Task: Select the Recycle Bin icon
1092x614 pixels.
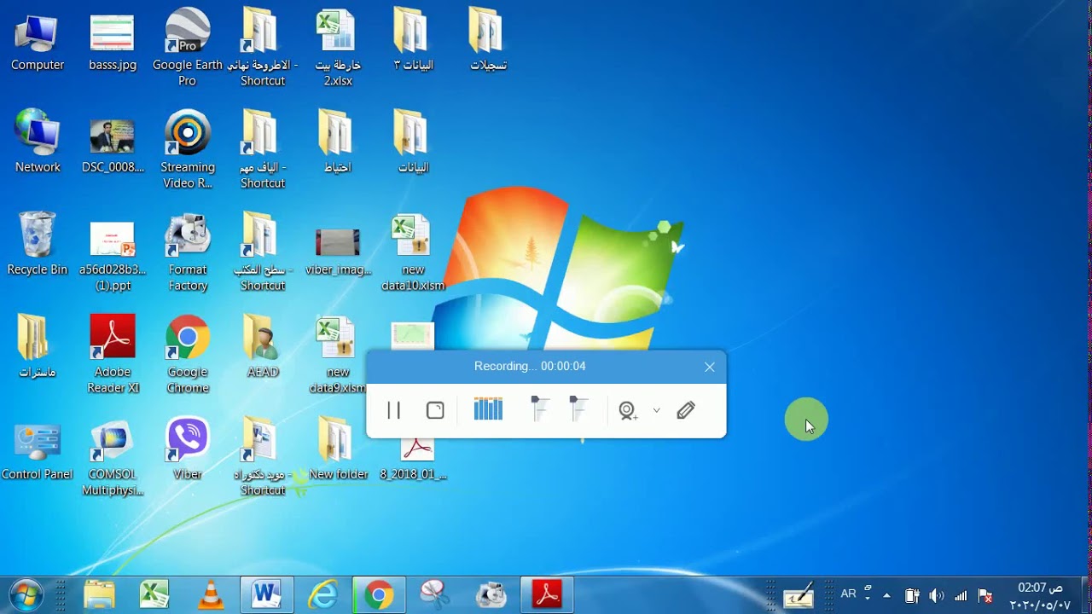Action: point(38,244)
